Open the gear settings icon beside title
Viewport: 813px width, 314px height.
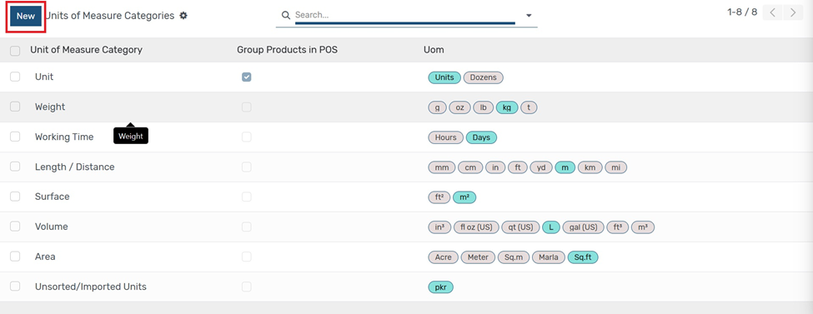(x=183, y=16)
